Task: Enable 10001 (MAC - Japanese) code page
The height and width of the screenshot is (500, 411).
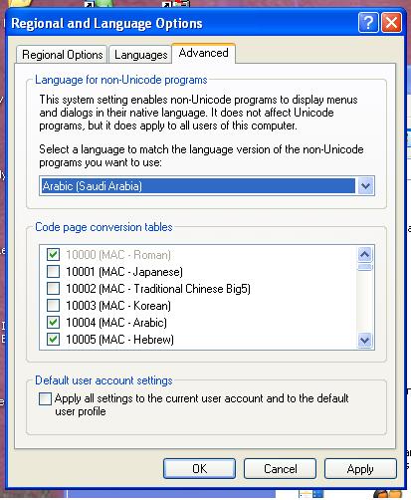Action: coord(53,272)
